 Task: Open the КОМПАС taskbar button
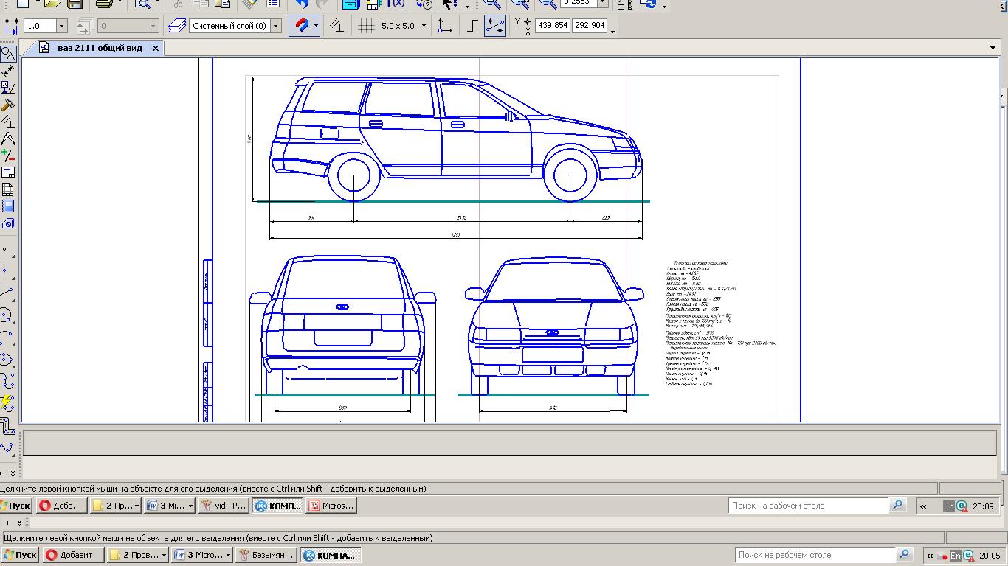tap(330, 554)
